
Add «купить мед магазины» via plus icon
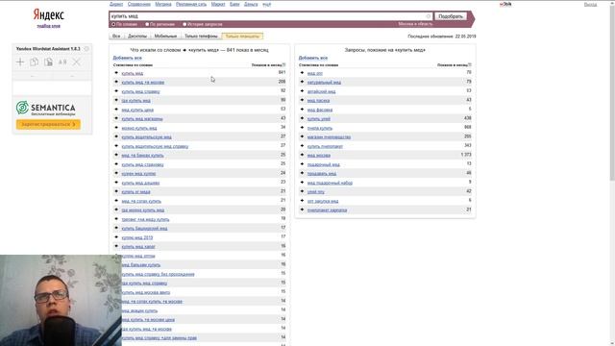click(x=116, y=118)
